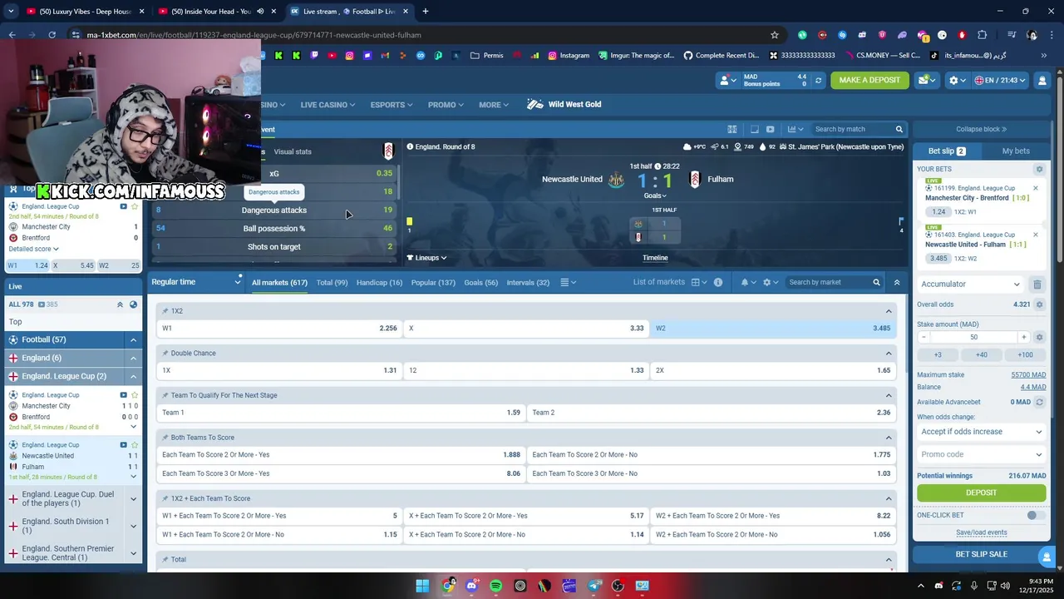Click the Stake amount input field

click(x=973, y=337)
